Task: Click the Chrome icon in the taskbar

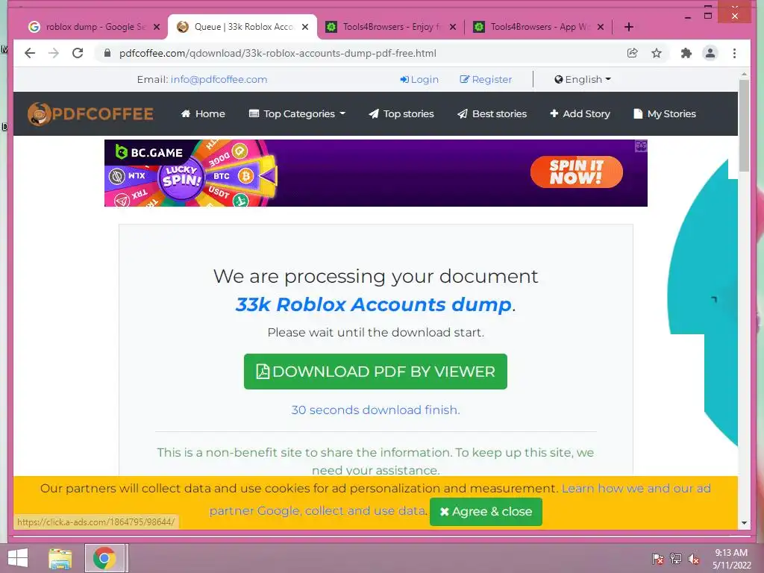Action: point(104,558)
